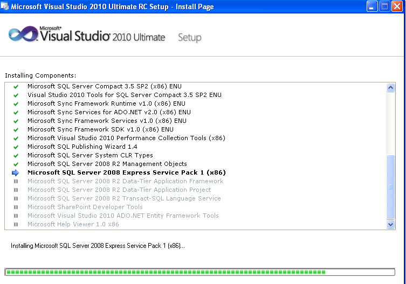This screenshot has width=406, height=284.
Task: Click the setup window title bar icon
Action: pyautogui.click(x=4, y=6)
